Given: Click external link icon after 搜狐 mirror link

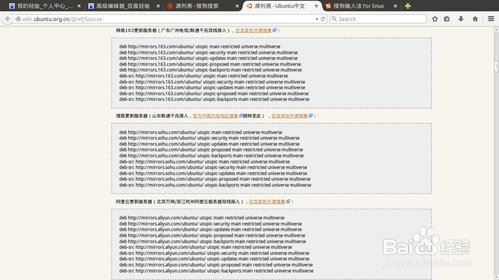Looking at the screenshot, I should (x=310, y=116).
